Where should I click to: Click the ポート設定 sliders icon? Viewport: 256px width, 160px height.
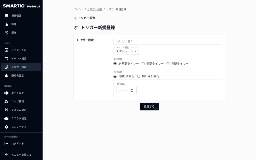click(6, 93)
